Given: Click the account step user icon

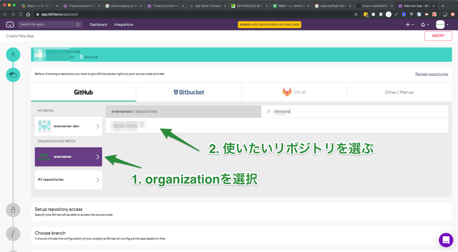Looking at the screenshot, I should tap(13, 55).
